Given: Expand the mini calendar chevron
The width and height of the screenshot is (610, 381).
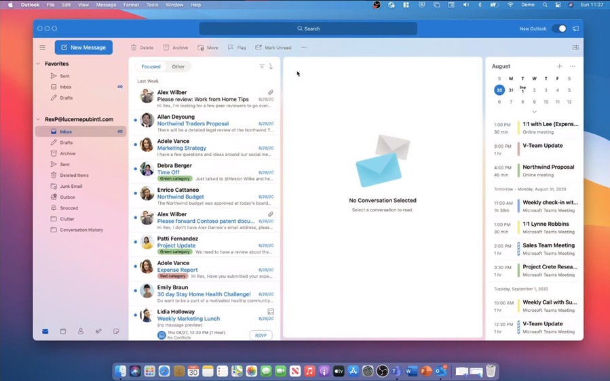Looking at the screenshot, I should 534,112.
